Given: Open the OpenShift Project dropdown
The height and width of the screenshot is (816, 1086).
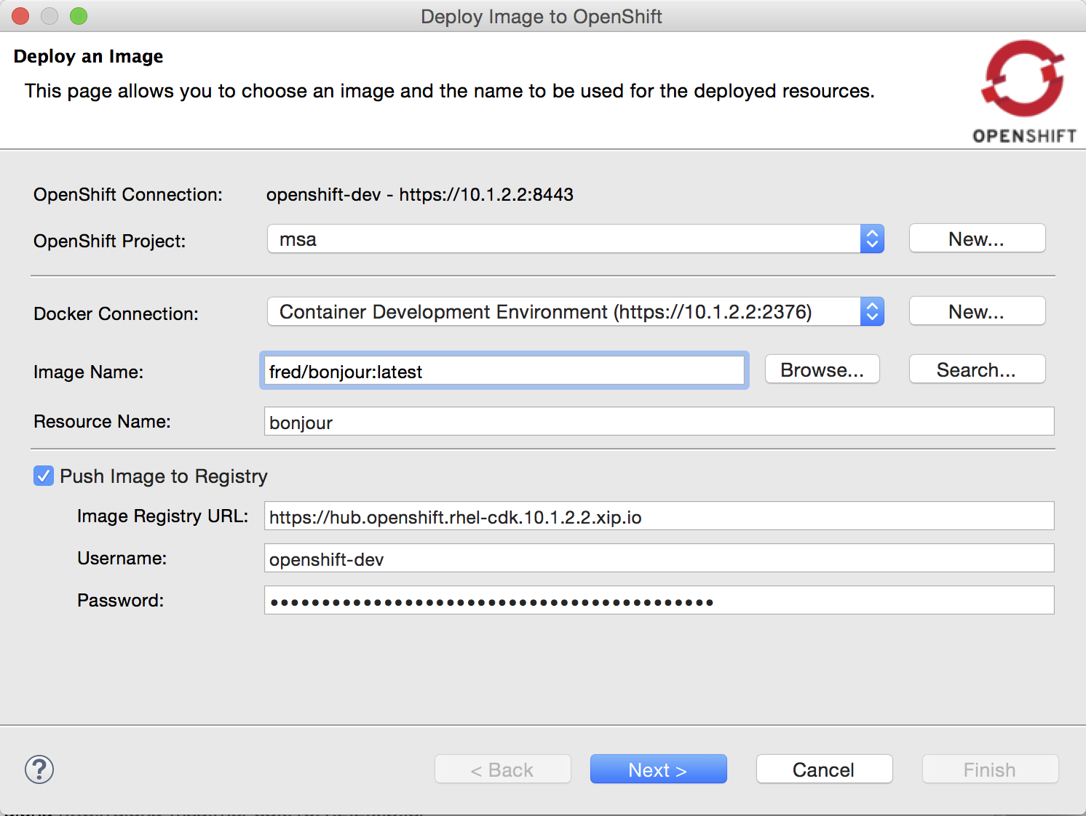Looking at the screenshot, I should point(575,239).
